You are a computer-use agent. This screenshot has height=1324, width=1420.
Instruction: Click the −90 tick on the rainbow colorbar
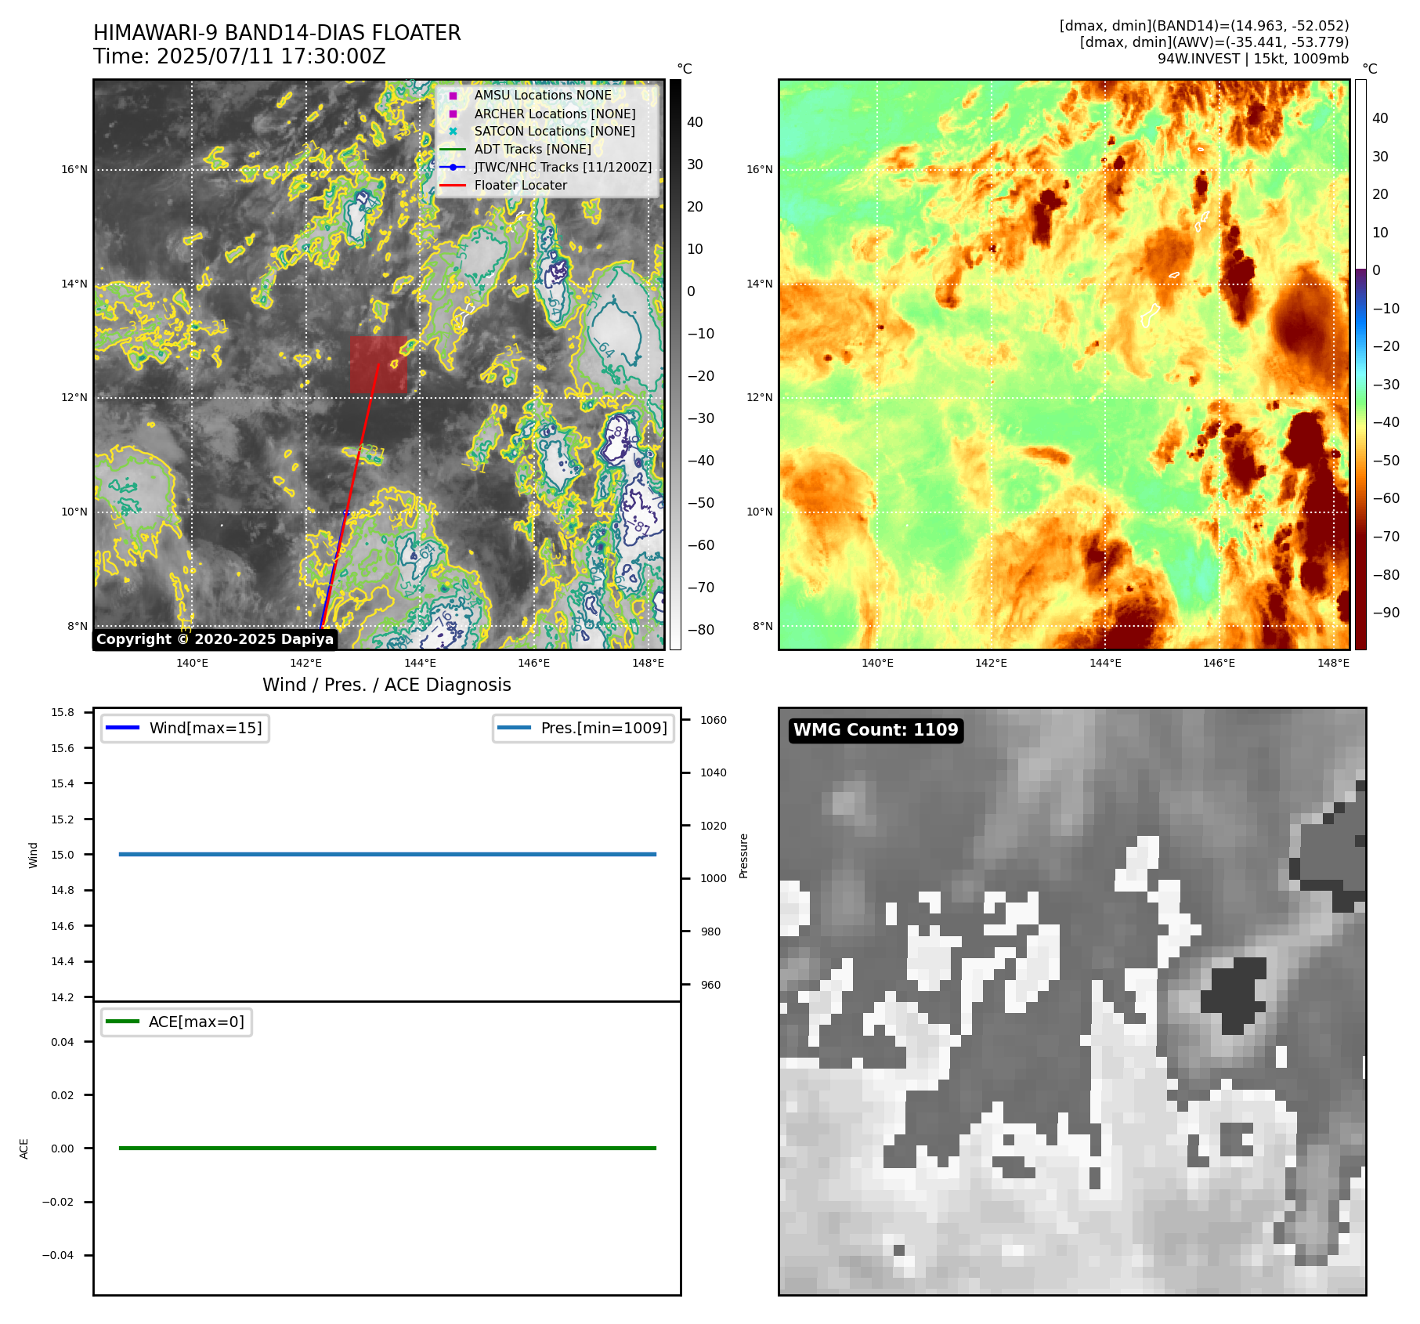point(1386,613)
